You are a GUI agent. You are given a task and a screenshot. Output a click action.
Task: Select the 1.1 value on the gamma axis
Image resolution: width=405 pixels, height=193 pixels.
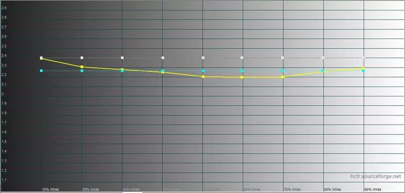(4, 180)
